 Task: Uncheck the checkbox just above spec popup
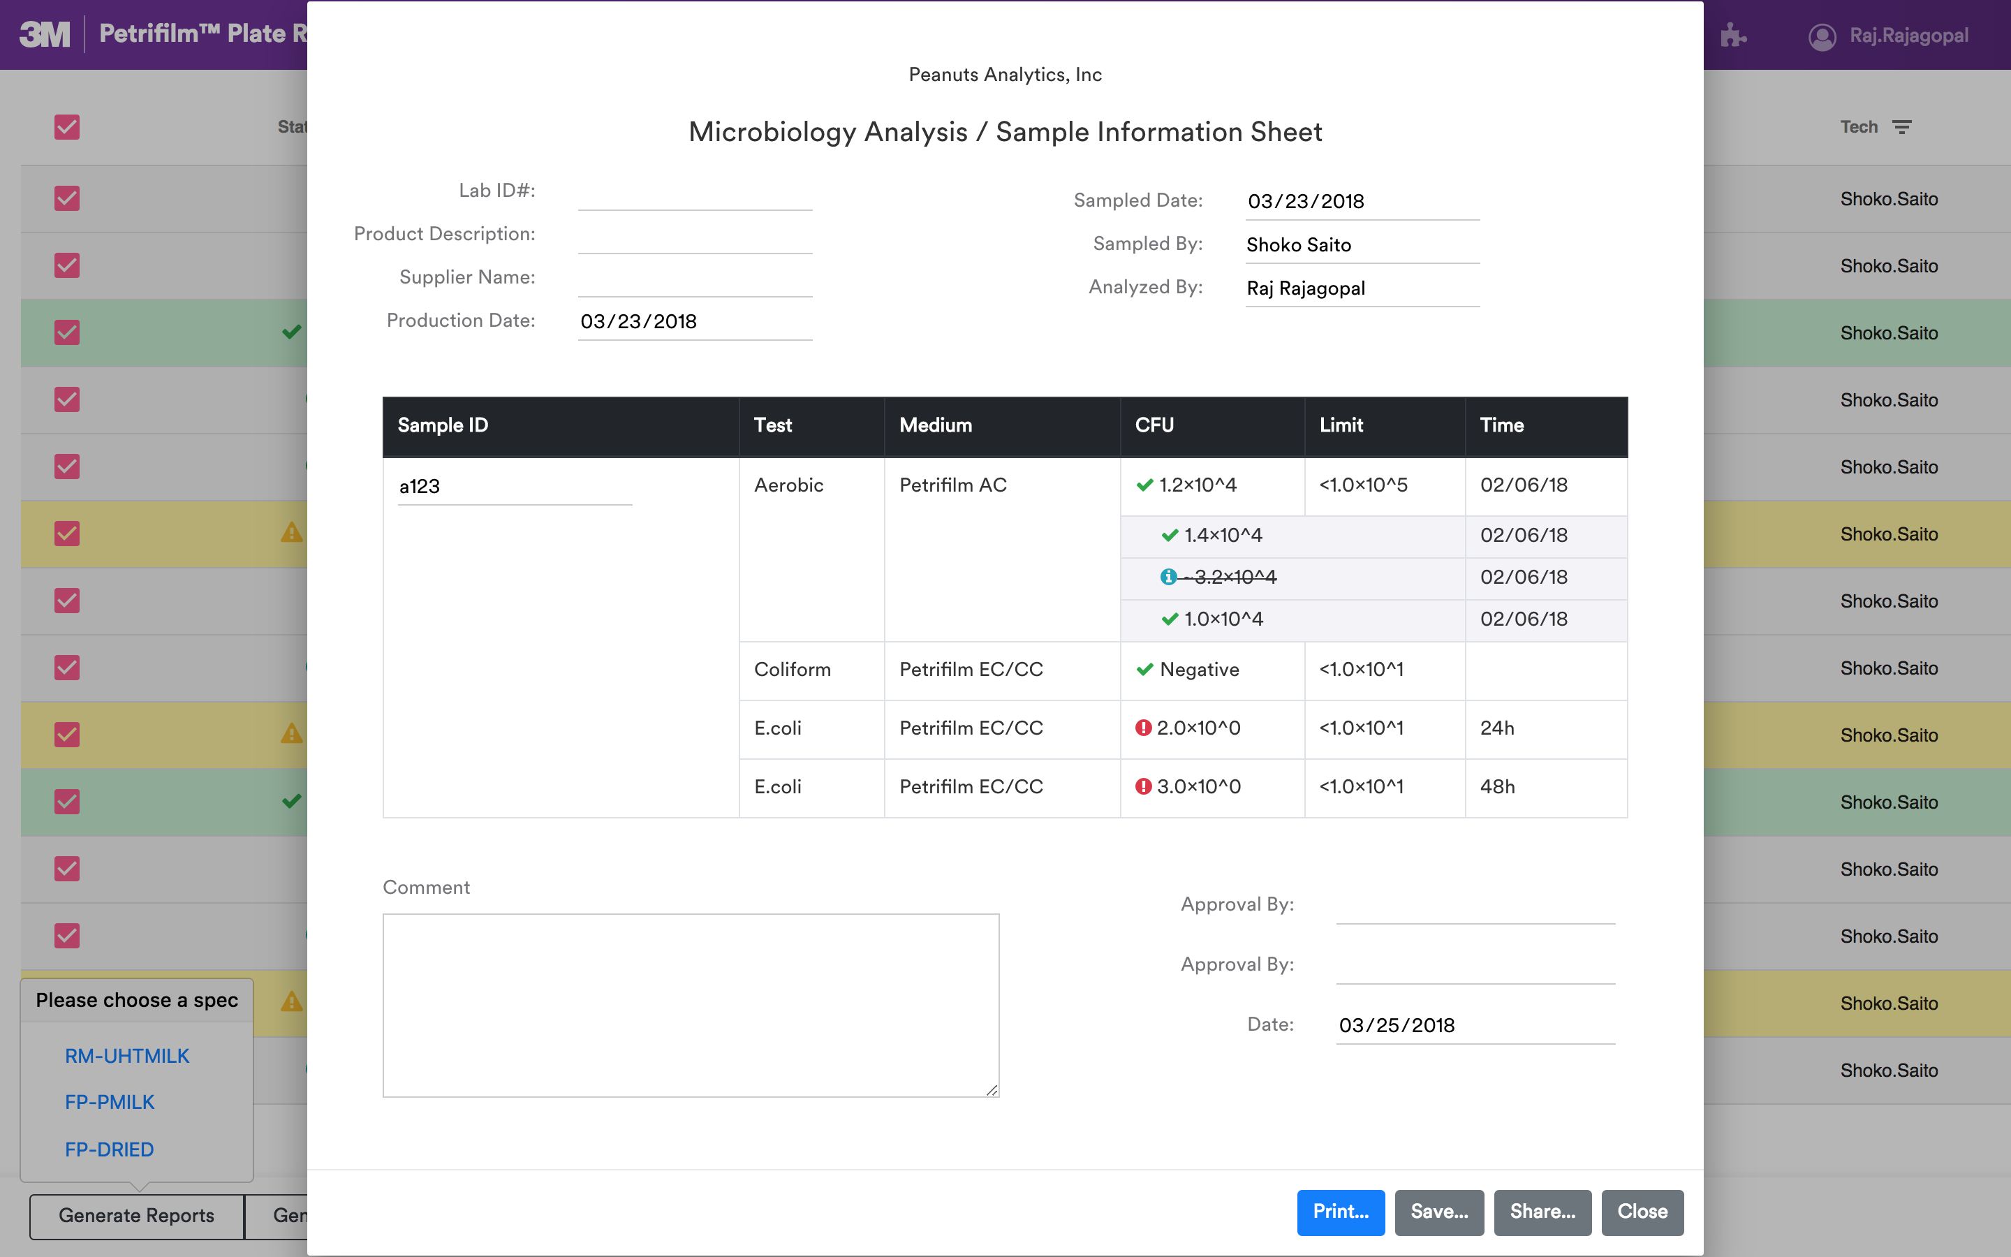(66, 936)
